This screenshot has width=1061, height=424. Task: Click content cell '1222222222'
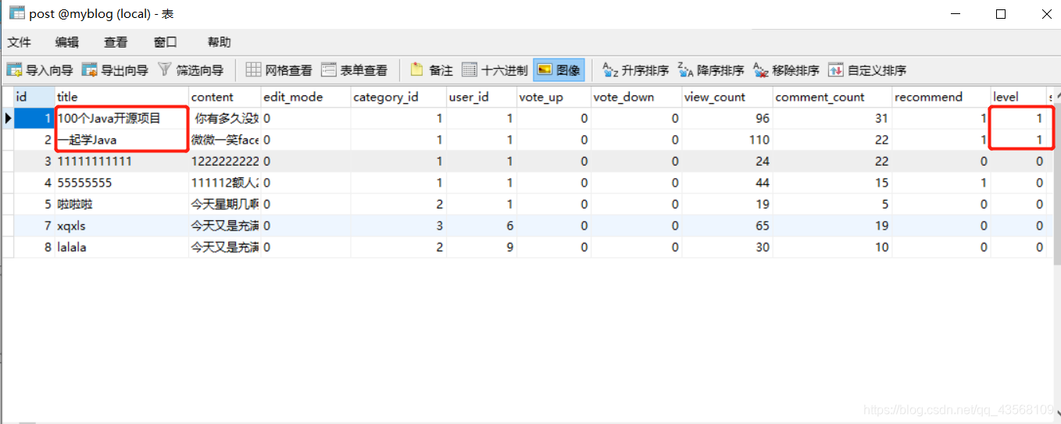[x=224, y=161]
